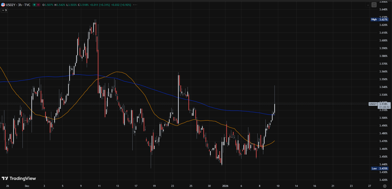392x189 pixels.
Task: Expand the collapsed indicators list showing 9
Action: click(x=4, y=10)
